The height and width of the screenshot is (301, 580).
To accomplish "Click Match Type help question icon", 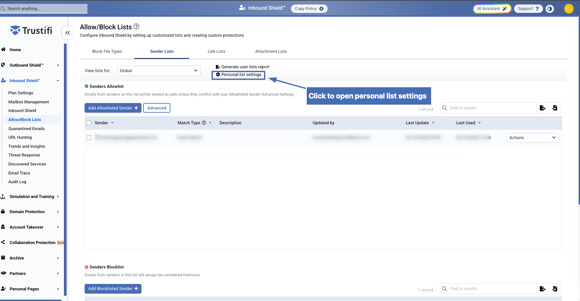I will (x=204, y=123).
